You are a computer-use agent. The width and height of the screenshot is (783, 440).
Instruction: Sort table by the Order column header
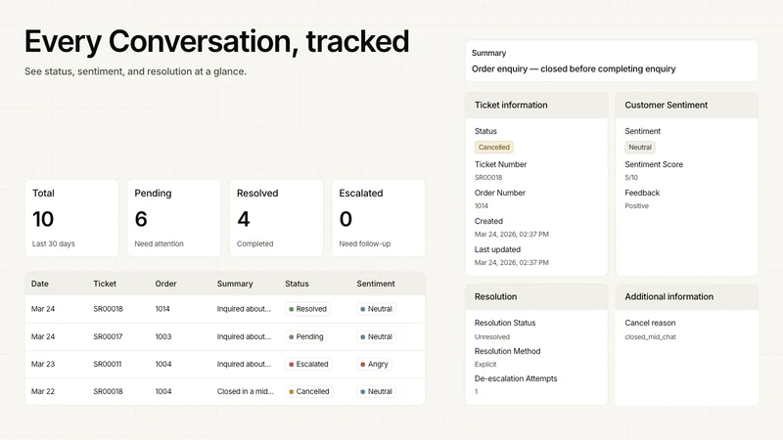click(165, 284)
